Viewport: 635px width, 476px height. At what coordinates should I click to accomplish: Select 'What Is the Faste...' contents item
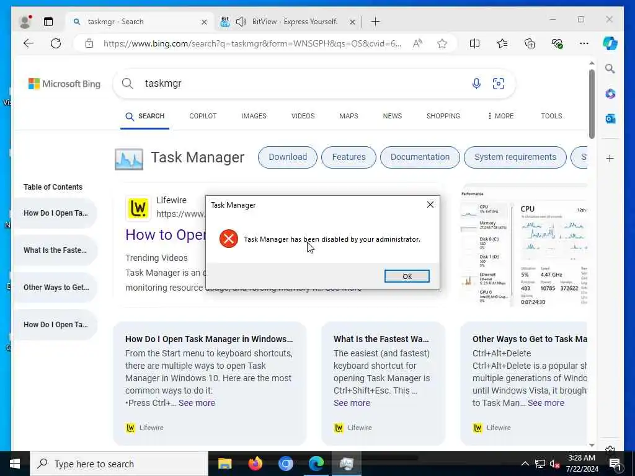pyautogui.click(x=55, y=250)
